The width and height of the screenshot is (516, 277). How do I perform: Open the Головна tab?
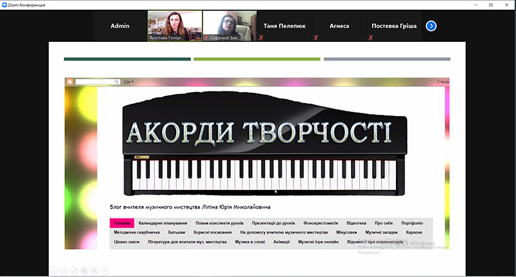[x=122, y=223]
